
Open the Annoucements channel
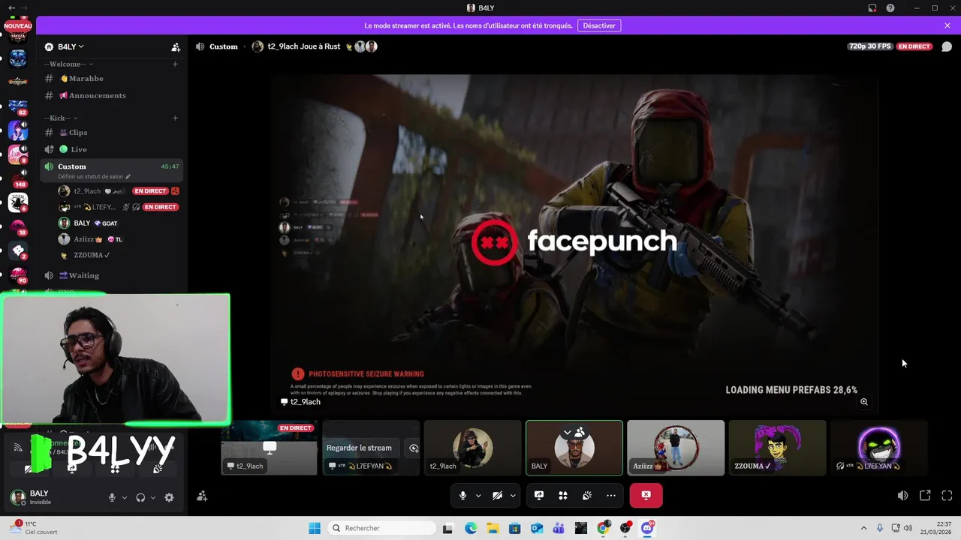point(113,96)
